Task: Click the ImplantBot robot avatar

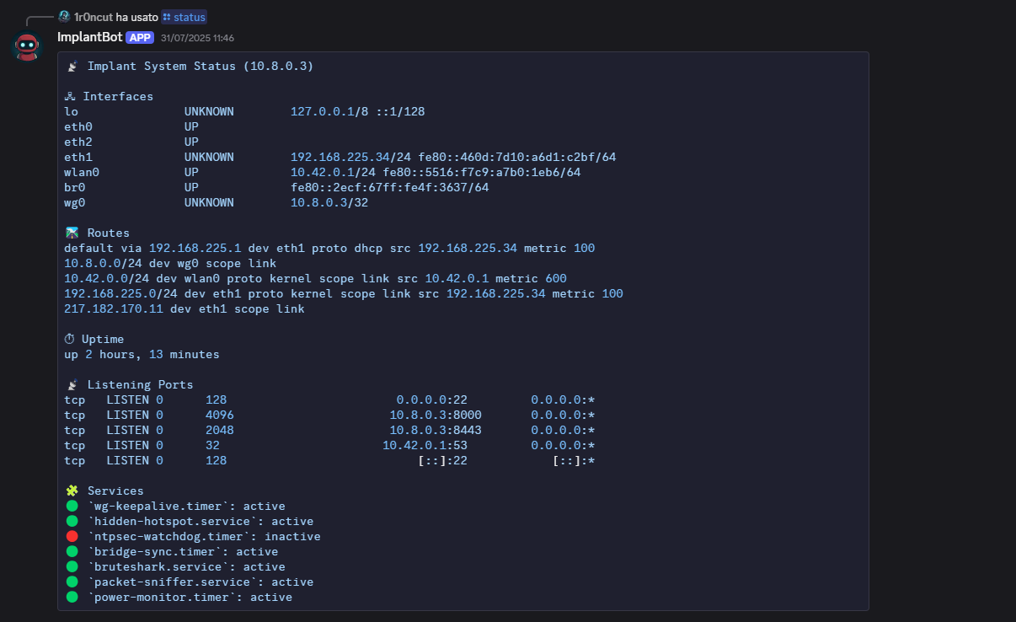Action: (27, 46)
